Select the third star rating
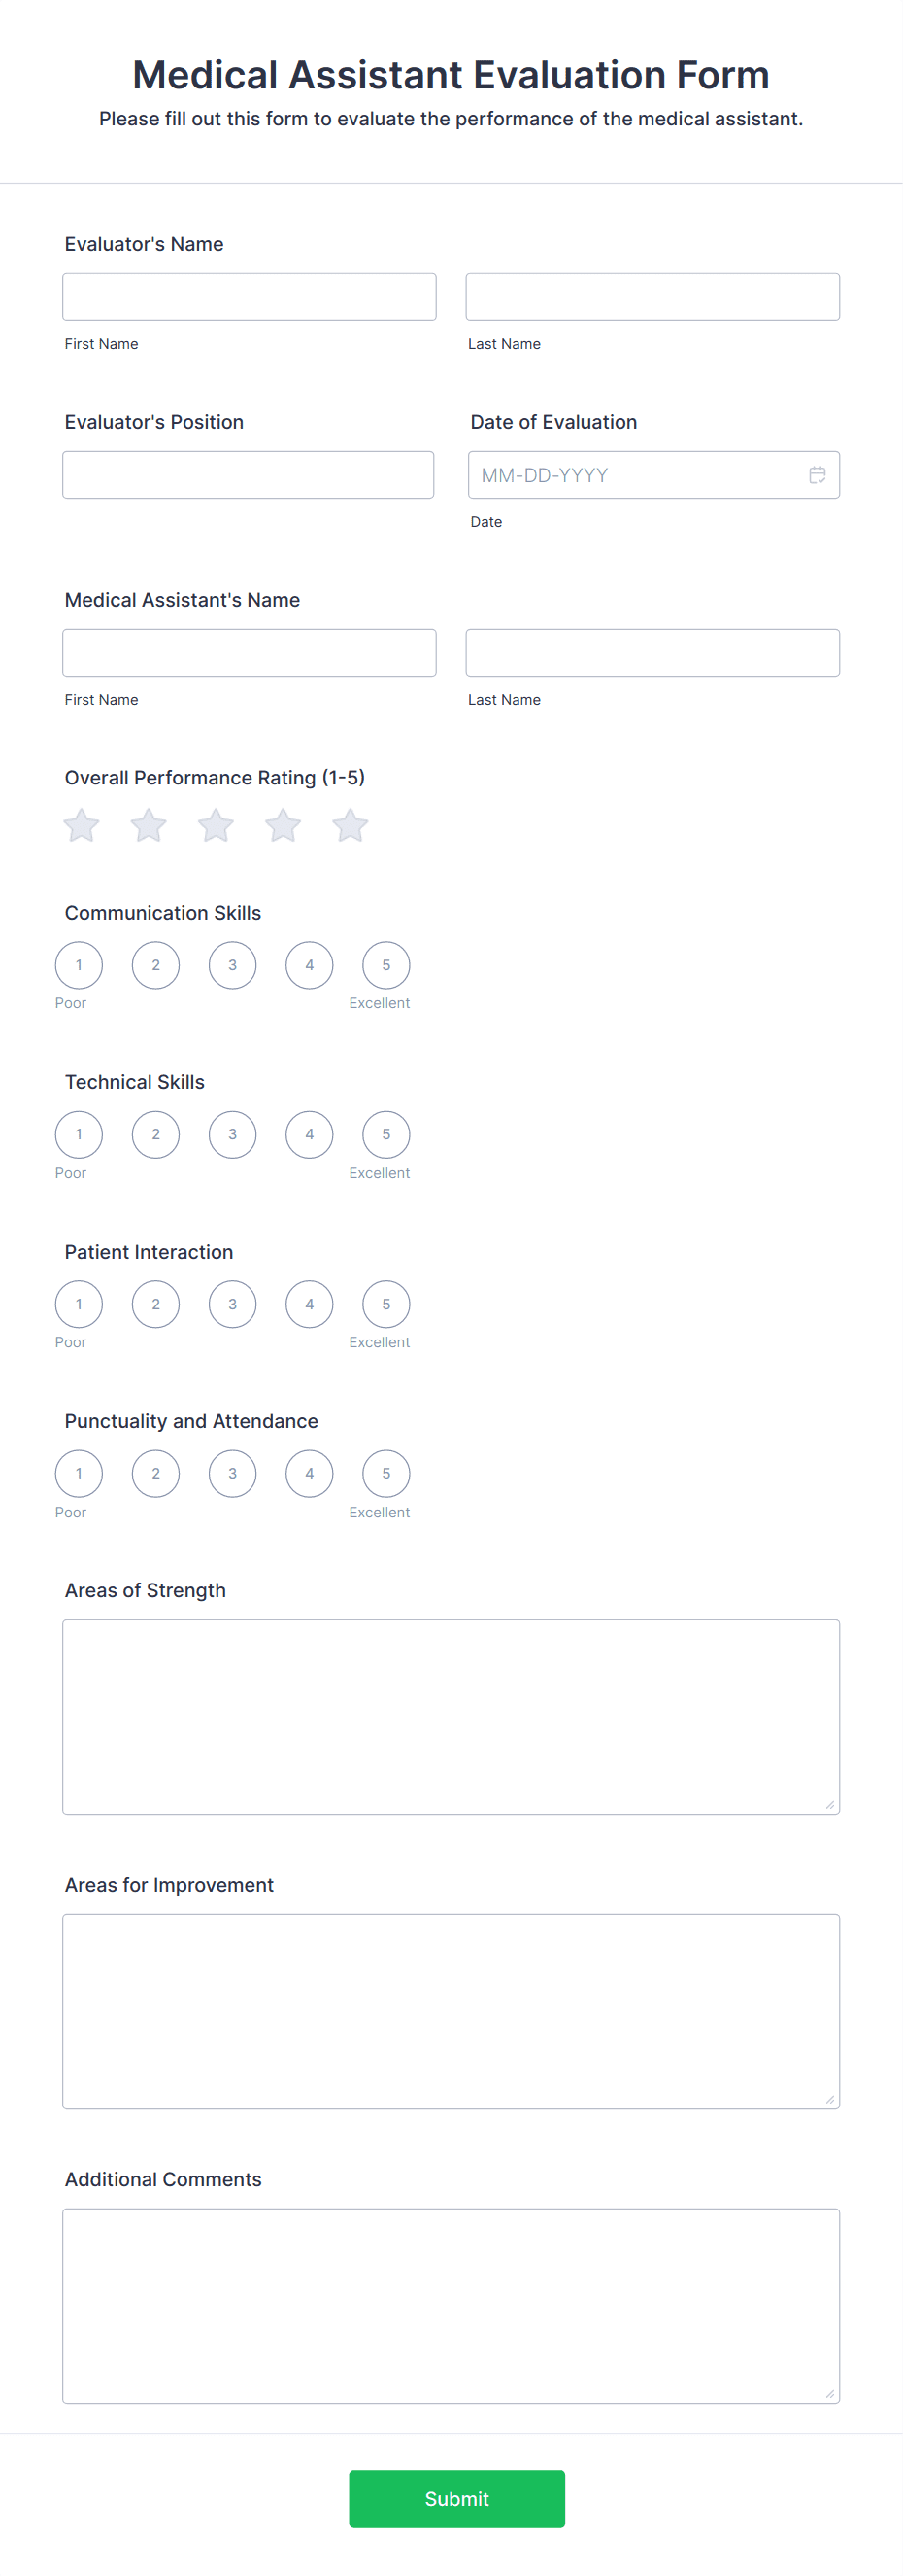The height and width of the screenshot is (2576, 903). point(216,826)
